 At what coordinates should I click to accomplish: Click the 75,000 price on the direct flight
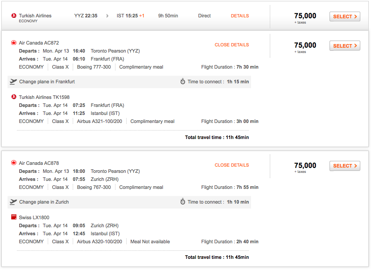pyautogui.click(x=305, y=16)
